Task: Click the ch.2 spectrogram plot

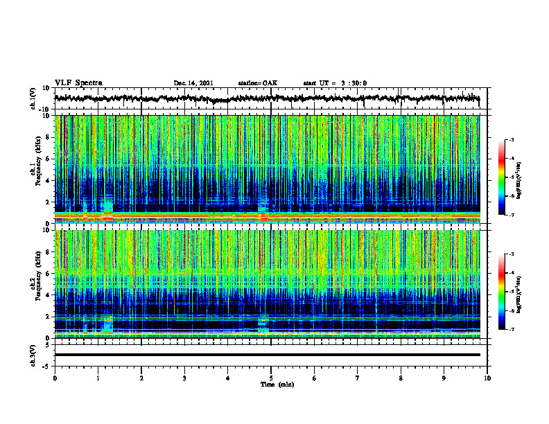Action: [267, 284]
